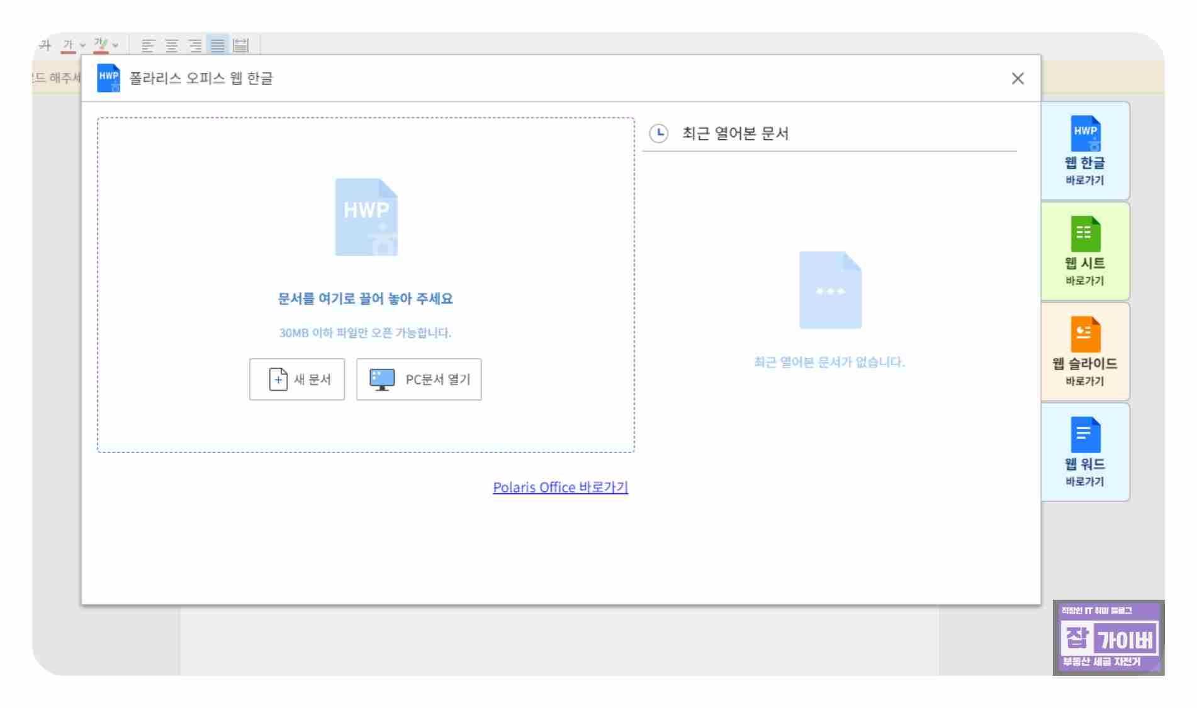Click the clock icon beside recent documents

tap(659, 133)
